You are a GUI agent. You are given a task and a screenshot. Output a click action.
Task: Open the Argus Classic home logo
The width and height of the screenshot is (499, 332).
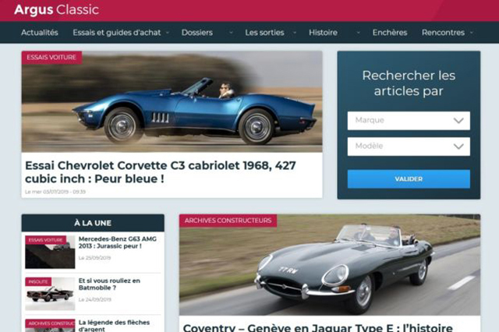[x=57, y=9]
